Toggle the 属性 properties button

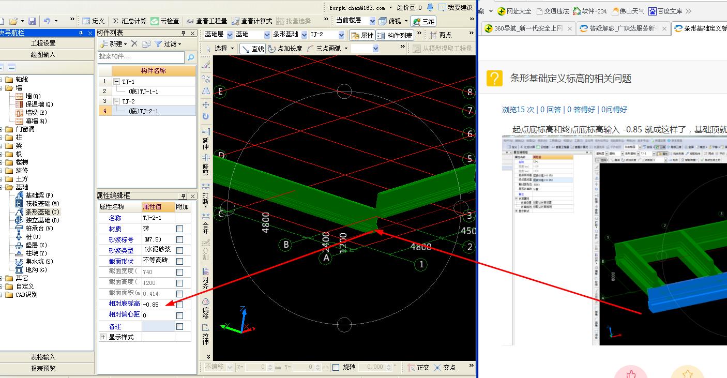click(x=362, y=35)
